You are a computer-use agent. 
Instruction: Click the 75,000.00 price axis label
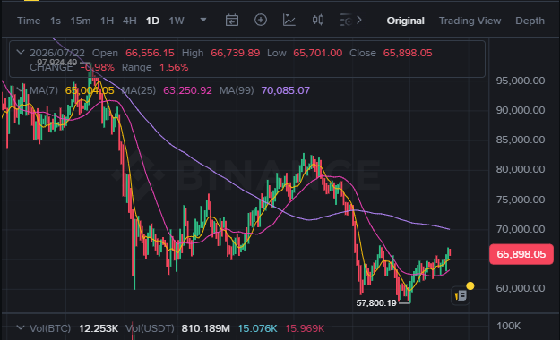pyautogui.click(x=521, y=200)
